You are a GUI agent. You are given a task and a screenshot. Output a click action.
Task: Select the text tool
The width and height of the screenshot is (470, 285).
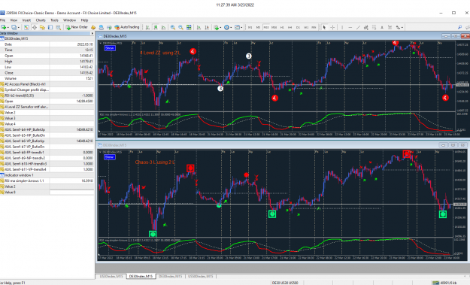pyautogui.click(x=382, y=27)
